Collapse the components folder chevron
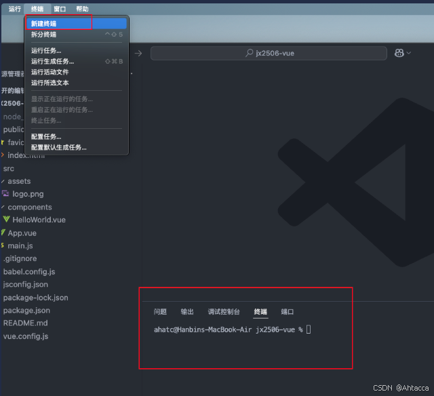Image resolution: width=434 pixels, height=396 pixels. pos(3,207)
